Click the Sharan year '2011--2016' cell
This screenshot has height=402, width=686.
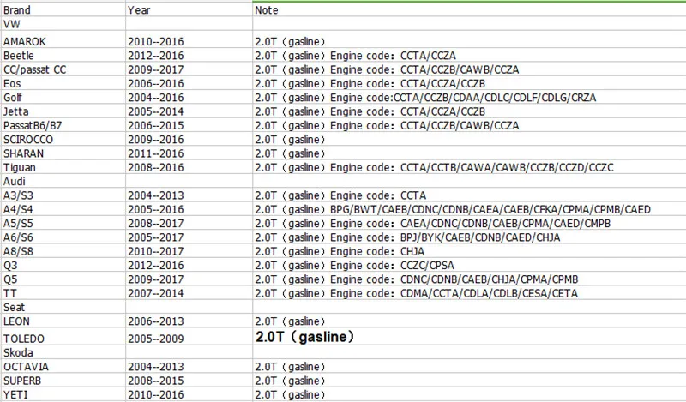pos(189,153)
